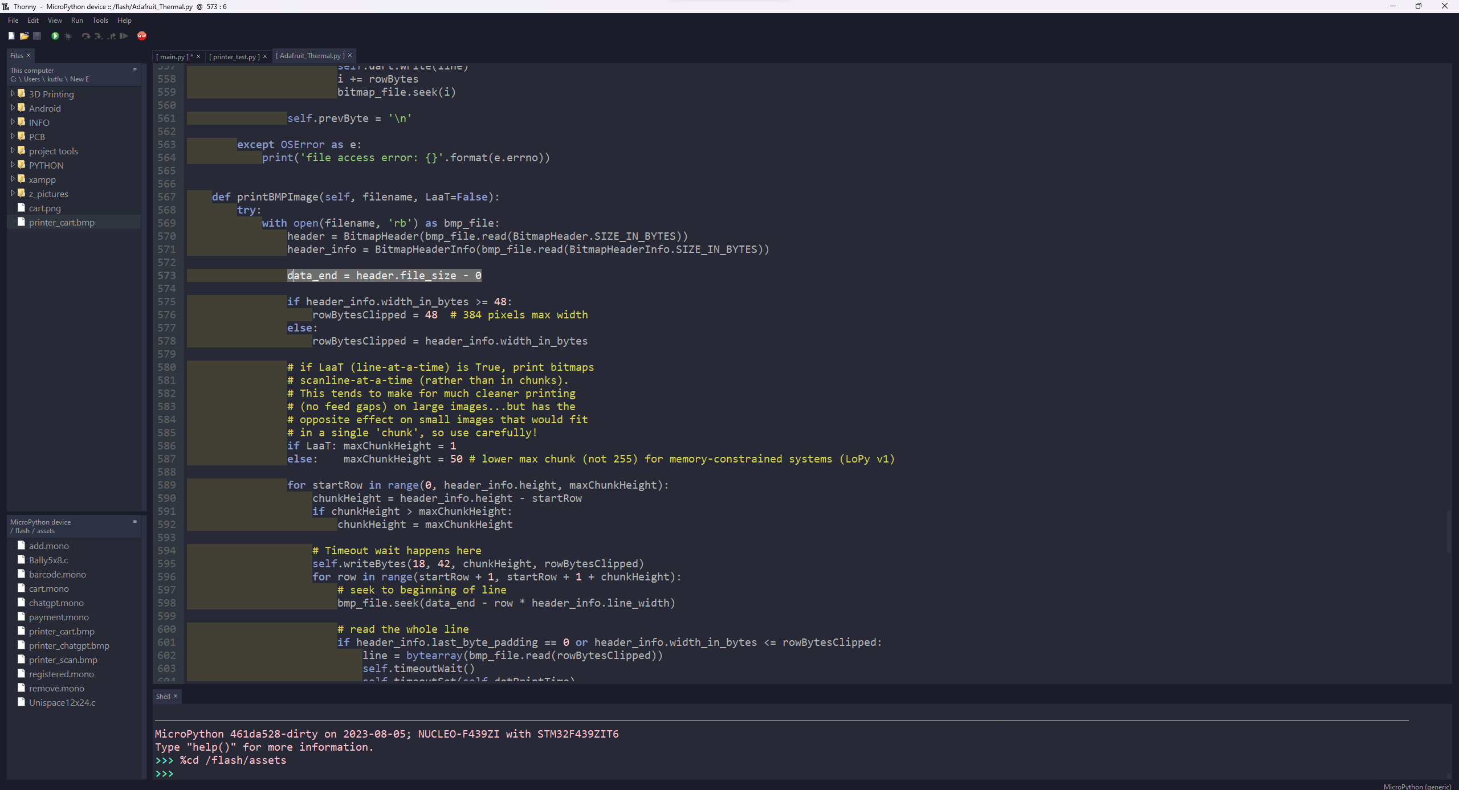Click the Save floppy disk icon
This screenshot has width=1459, height=790.
37,36
